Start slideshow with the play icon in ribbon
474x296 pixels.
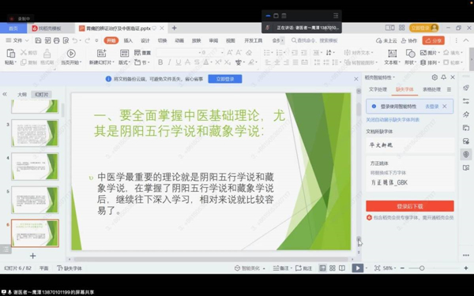[x=71, y=54]
